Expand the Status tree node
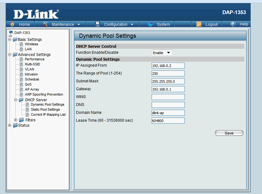This screenshot has height=194, width=262. 10,125
